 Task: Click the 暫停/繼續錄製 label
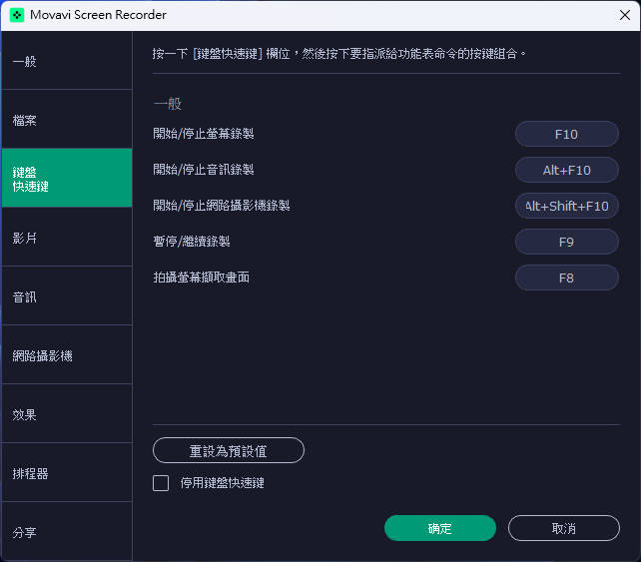[x=192, y=242]
